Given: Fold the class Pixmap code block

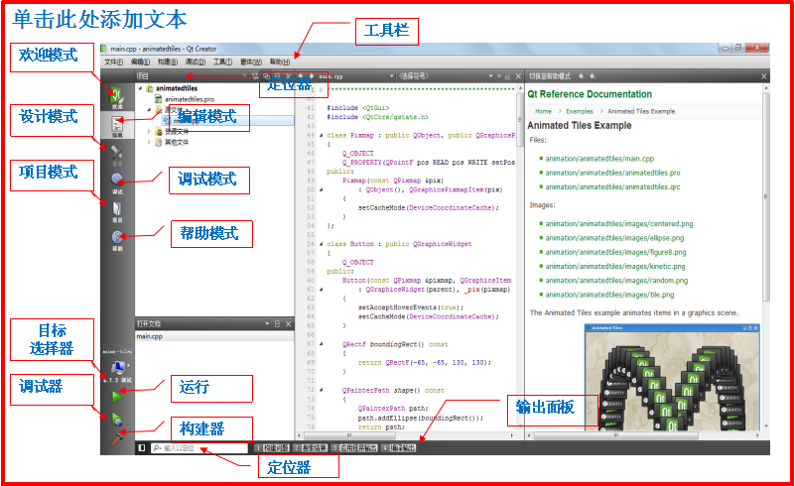Looking at the screenshot, I should pyautogui.click(x=322, y=135).
